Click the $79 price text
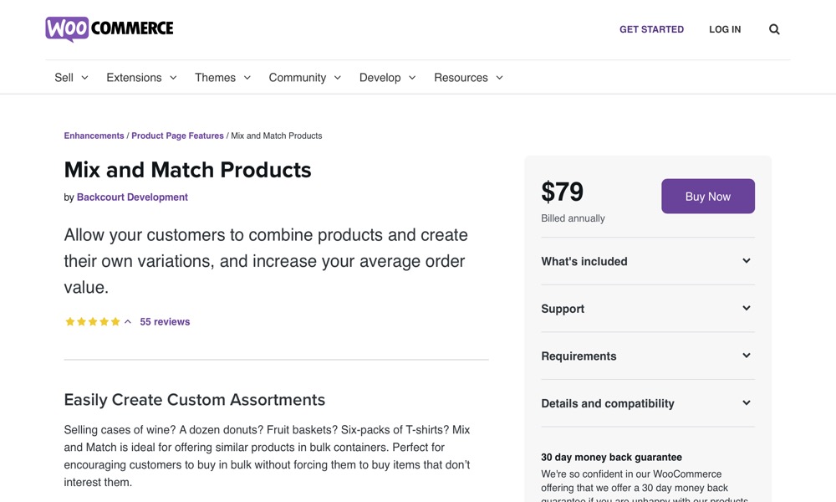The width and height of the screenshot is (836, 502). point(562,192)
